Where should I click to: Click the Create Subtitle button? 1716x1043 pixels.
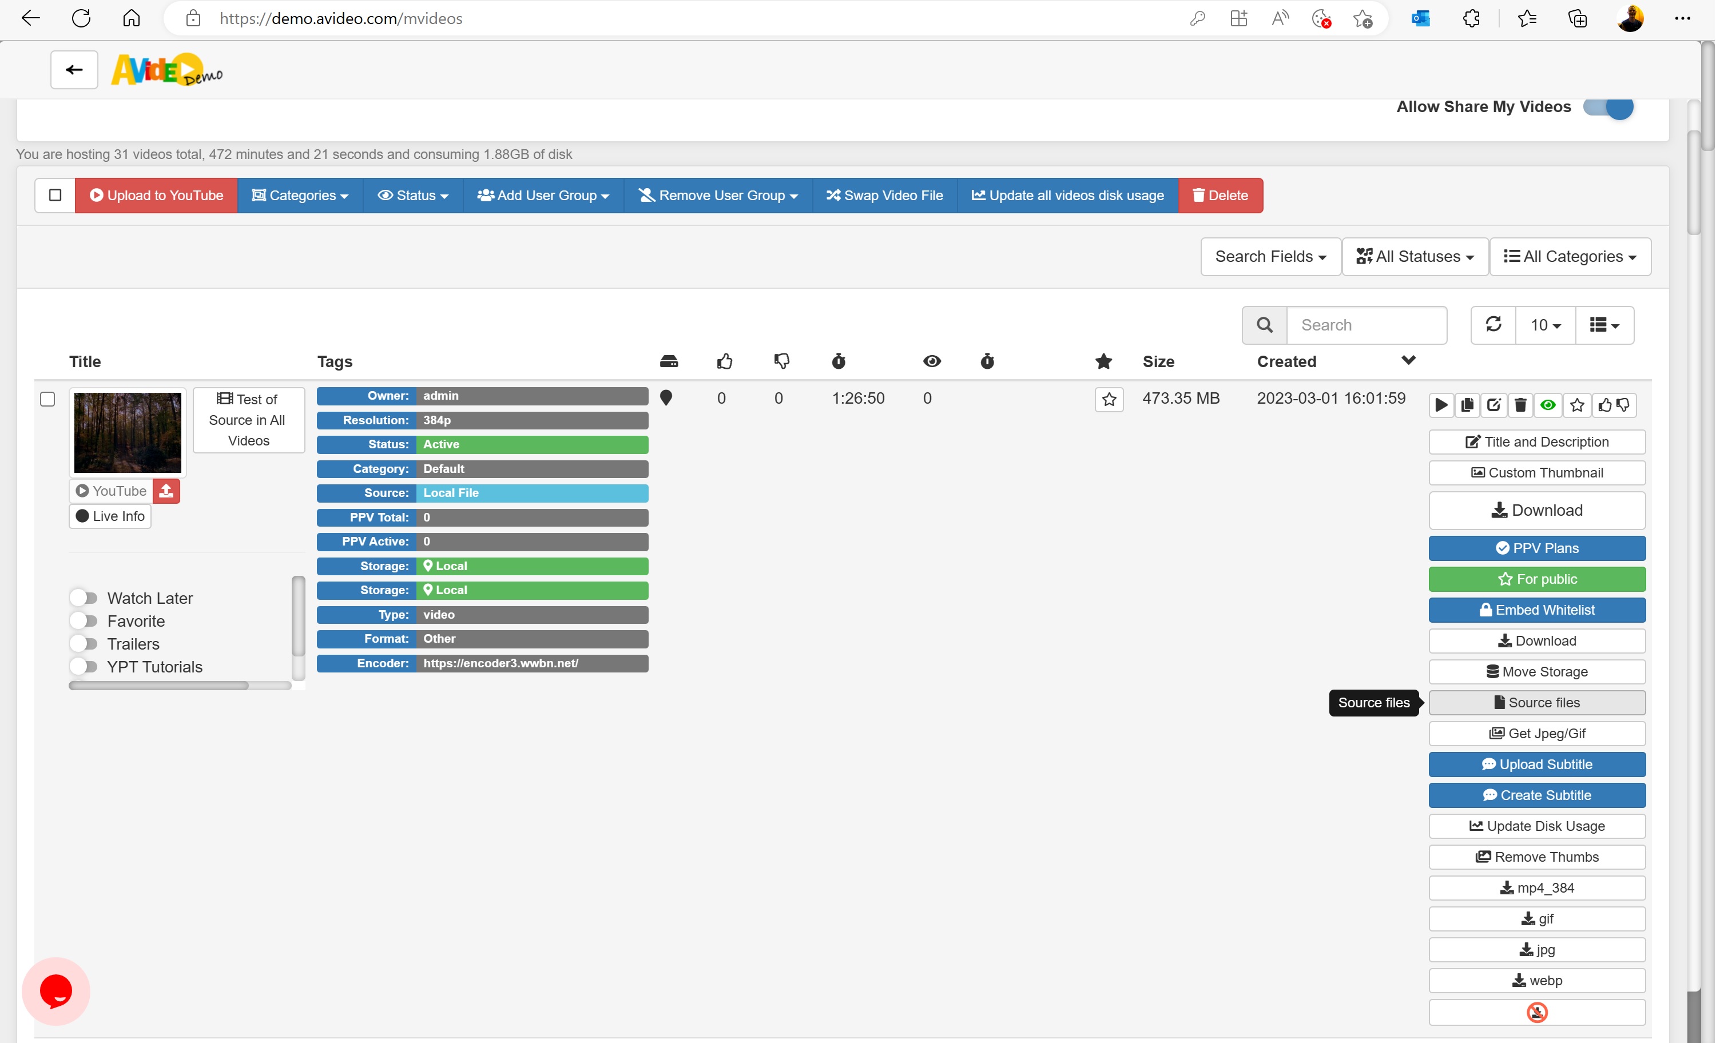1537,794
